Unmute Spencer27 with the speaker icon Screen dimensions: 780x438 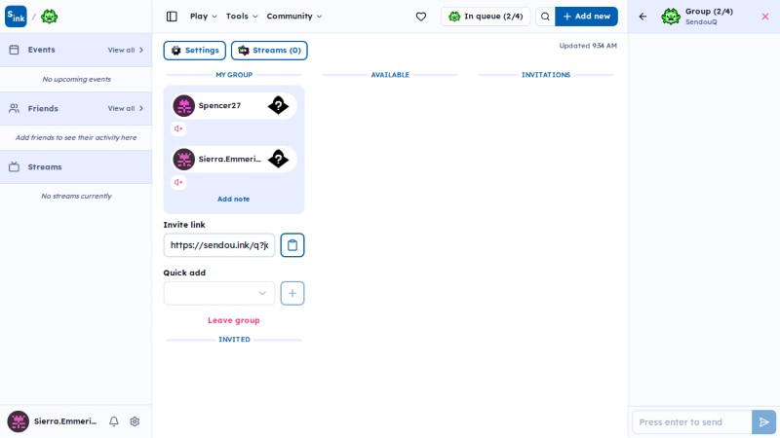[178, 129]
